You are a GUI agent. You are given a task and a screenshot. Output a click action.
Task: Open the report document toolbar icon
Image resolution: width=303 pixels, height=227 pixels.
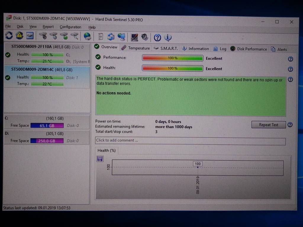[x=100, y=36]
